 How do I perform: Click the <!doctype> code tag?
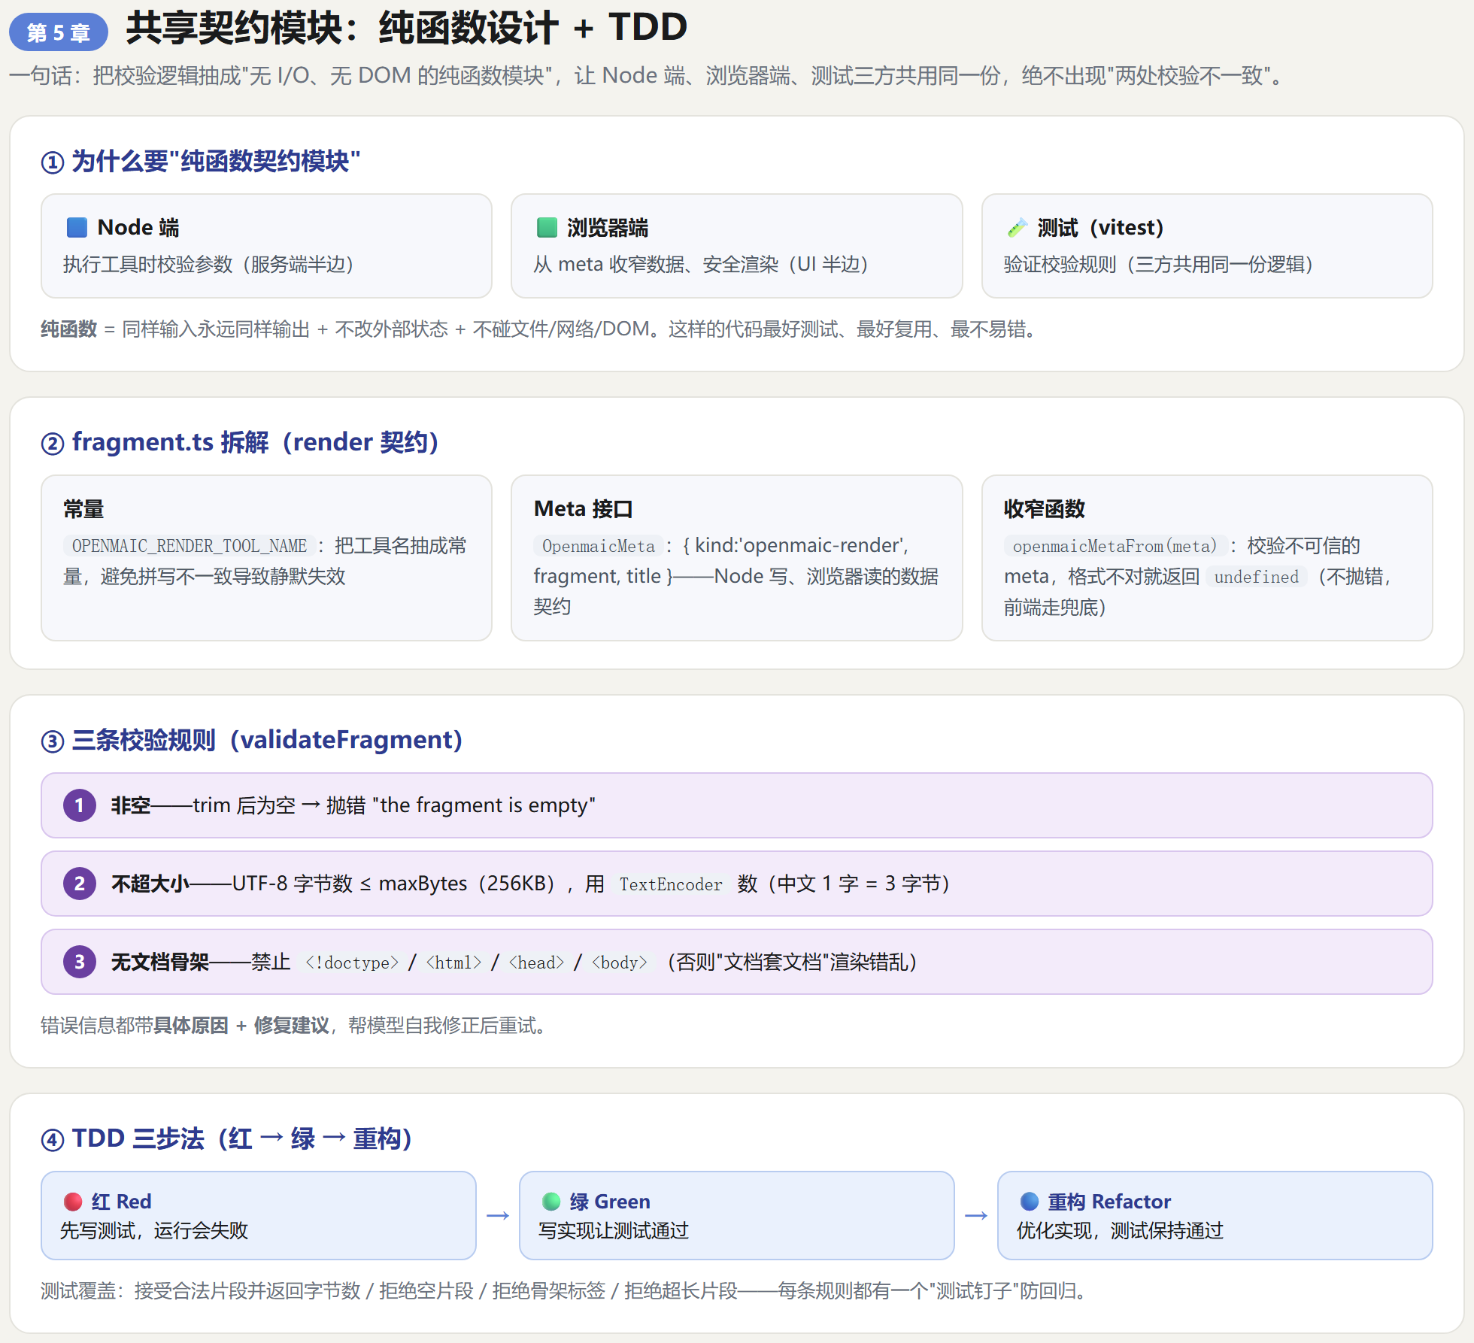(x=351, y=963)
